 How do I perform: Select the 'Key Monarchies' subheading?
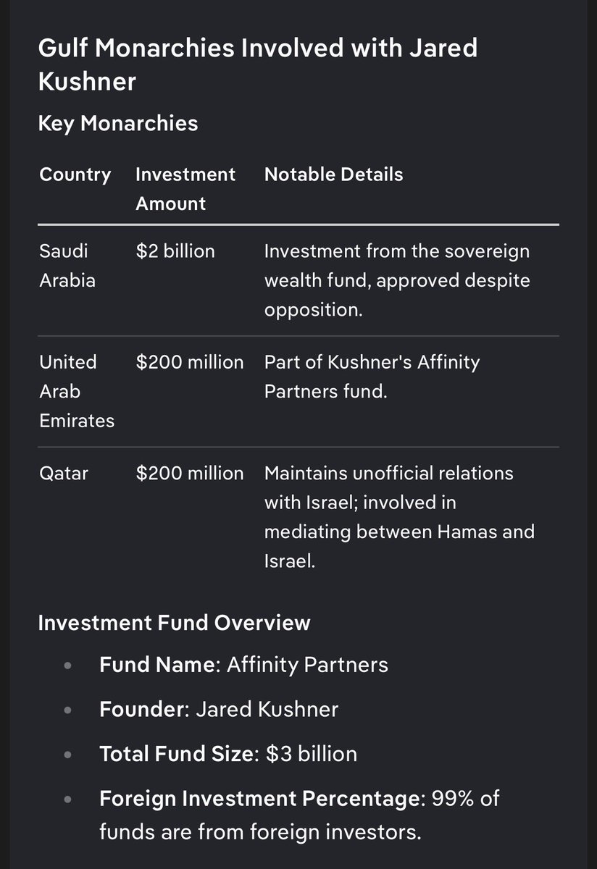(x=117, y=123)
